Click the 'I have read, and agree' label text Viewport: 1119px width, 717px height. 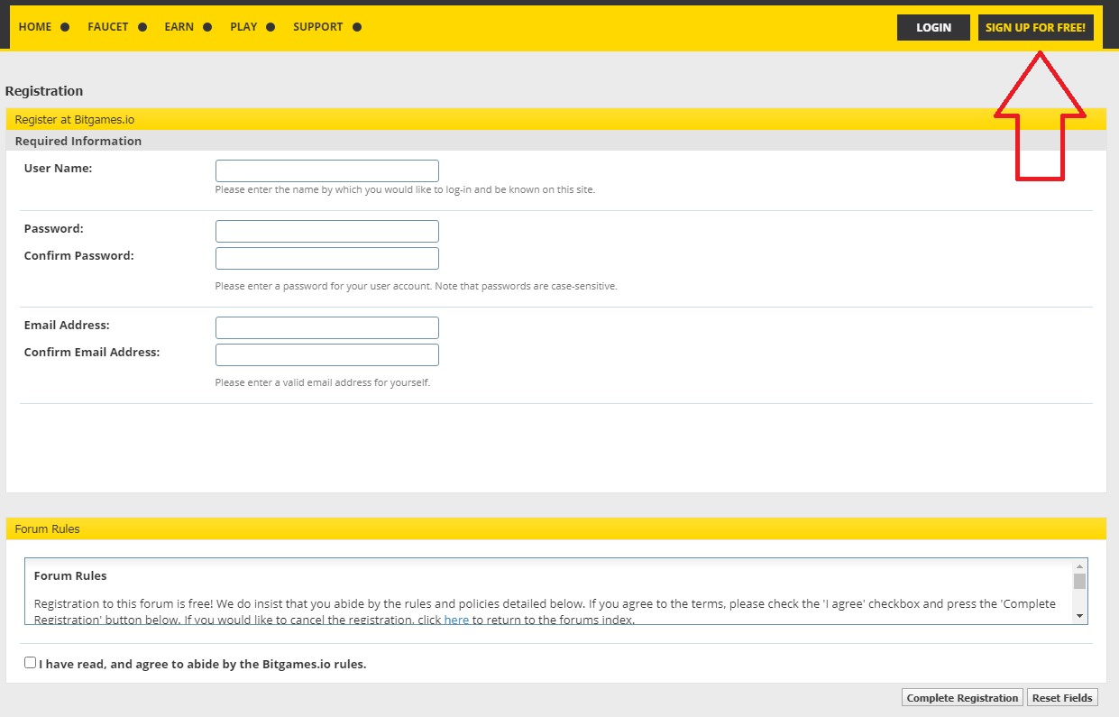click(x=203, y=665)
